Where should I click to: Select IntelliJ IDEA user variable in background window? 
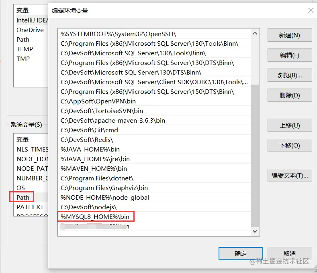click(x=32, y=20)
